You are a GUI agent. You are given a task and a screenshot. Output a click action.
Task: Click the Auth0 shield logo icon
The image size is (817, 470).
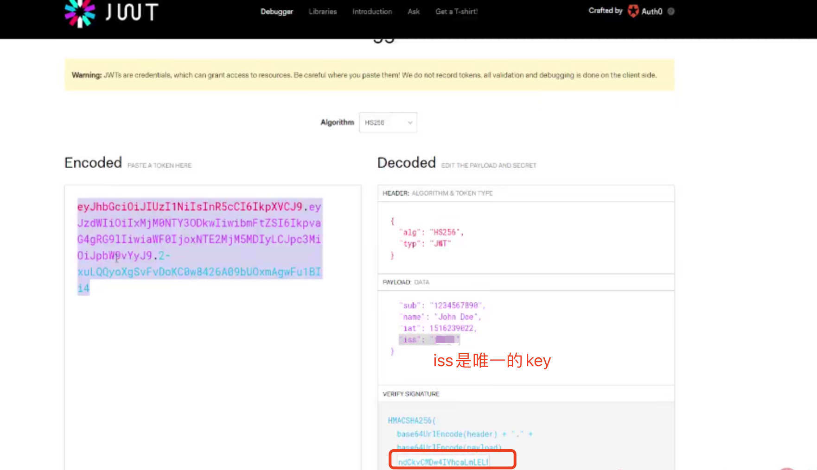[633, 11]
